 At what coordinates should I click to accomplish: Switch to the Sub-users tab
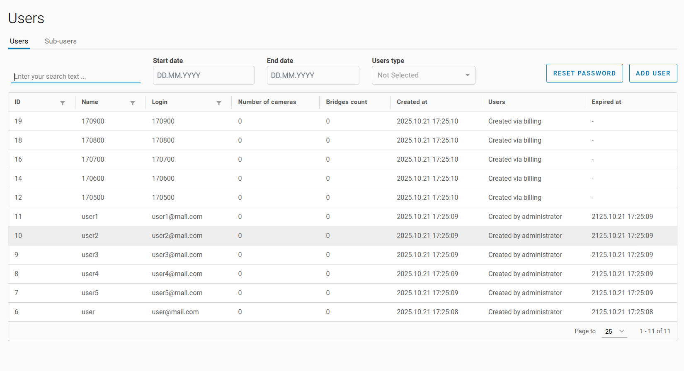click(61, 41)
